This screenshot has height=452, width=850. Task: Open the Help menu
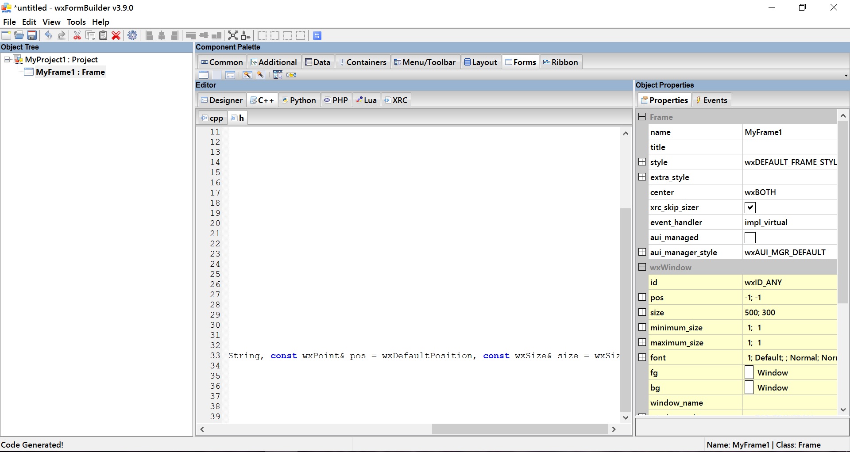(100, 22)
